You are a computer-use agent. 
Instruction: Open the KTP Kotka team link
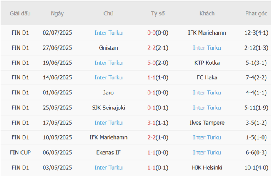pos(207,63)
